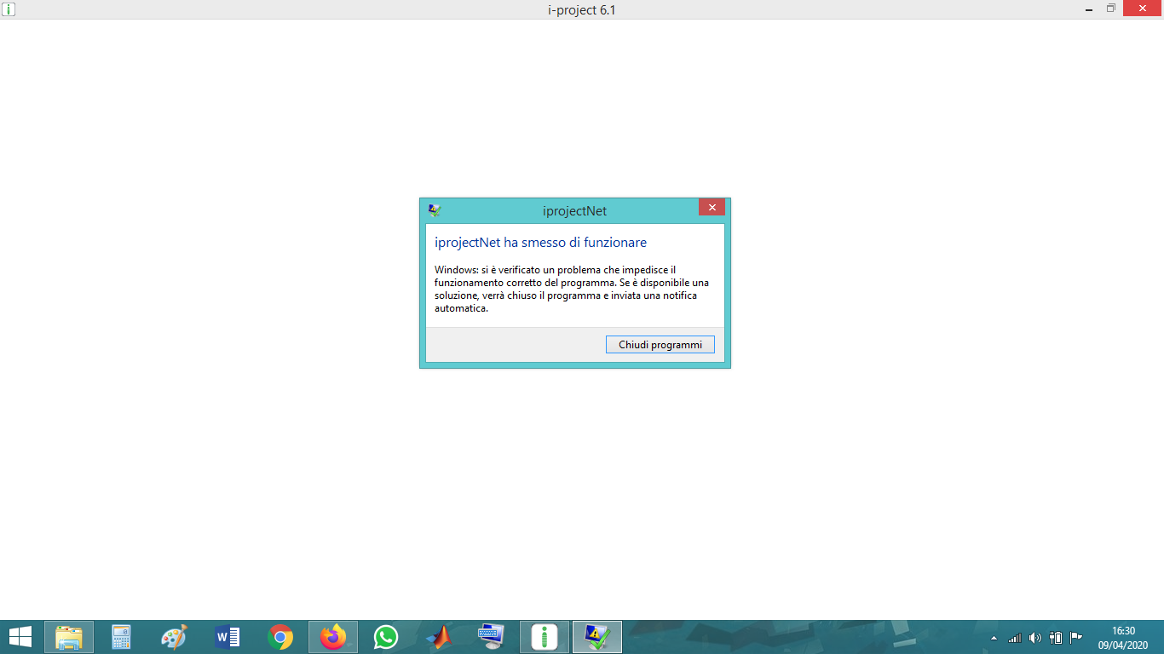Launch MATLAB from the taskbar
The width and height of the screenshot is (1164, 654).
click(439, 637)
